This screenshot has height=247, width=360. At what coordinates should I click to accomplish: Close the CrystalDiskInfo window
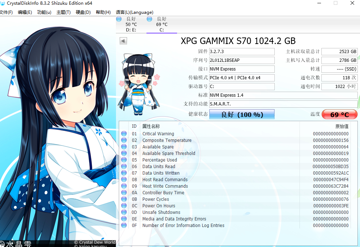[x=352, y=3]
